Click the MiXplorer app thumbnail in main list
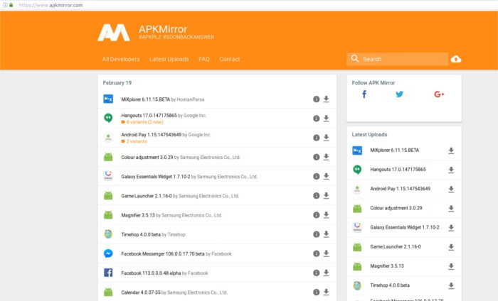 point(108,99)
